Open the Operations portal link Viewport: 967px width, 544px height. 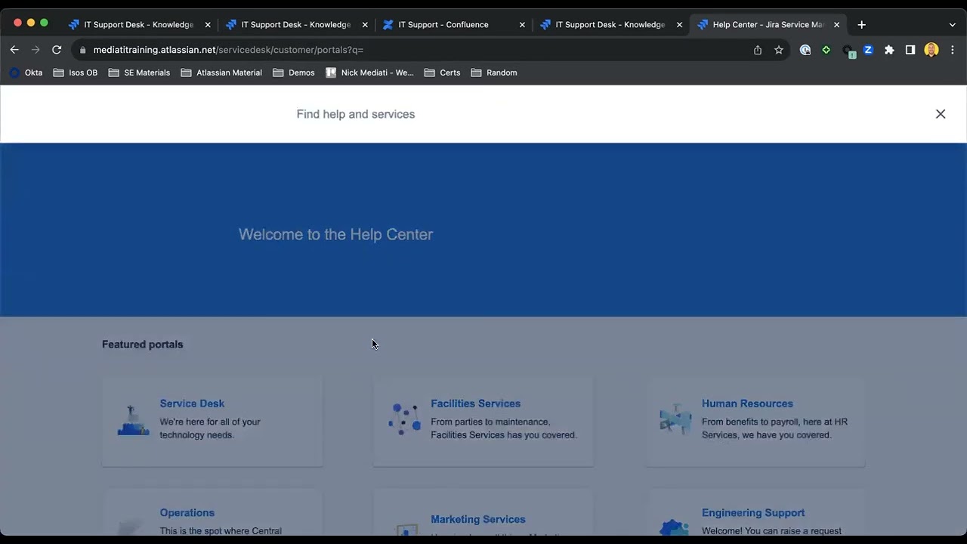(x=187, y=512)
